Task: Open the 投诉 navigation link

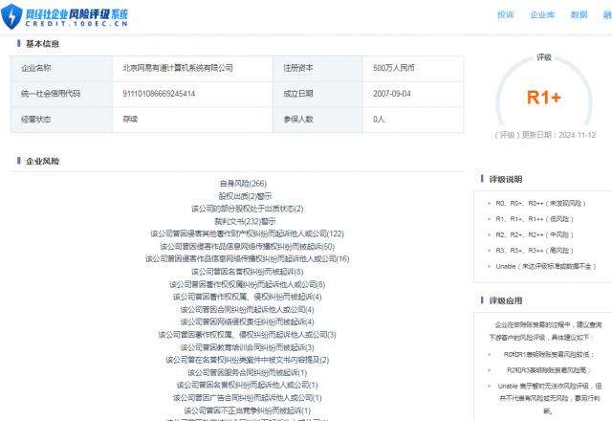Action: tap(505, 15)
